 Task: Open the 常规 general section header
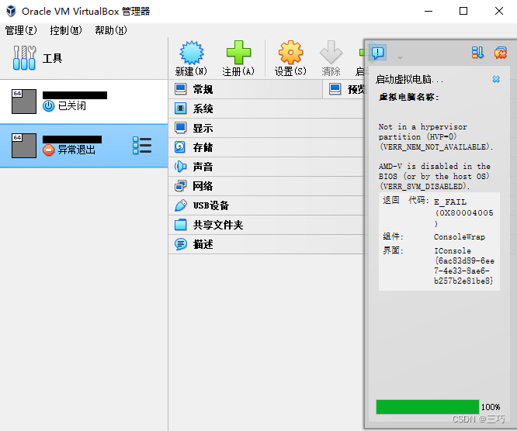[x=245, y=89]
